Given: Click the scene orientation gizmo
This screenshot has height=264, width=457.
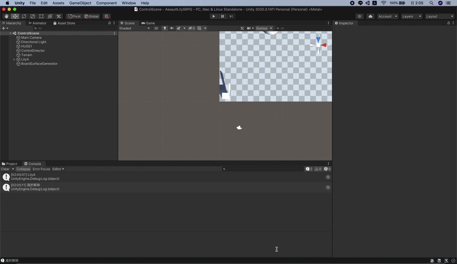Looking at the screenshot, I should click(x=318, y=45).
